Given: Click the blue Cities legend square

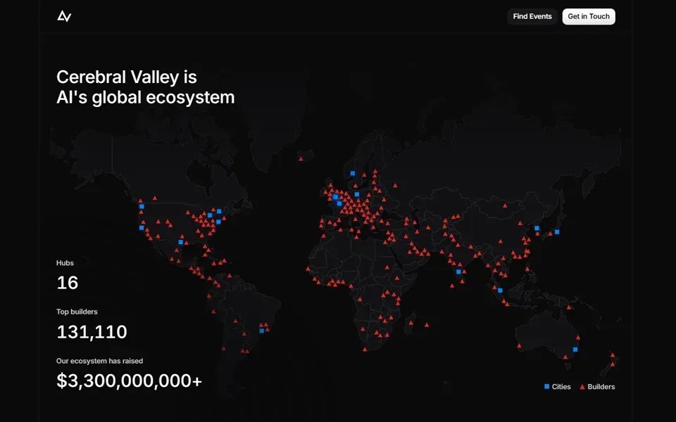Looking at the screenshot, I should pos(546,387).
